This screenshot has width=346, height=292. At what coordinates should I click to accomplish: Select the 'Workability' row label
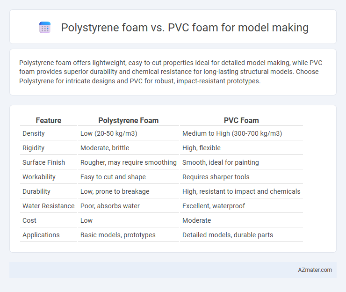[x=39, y=177]
